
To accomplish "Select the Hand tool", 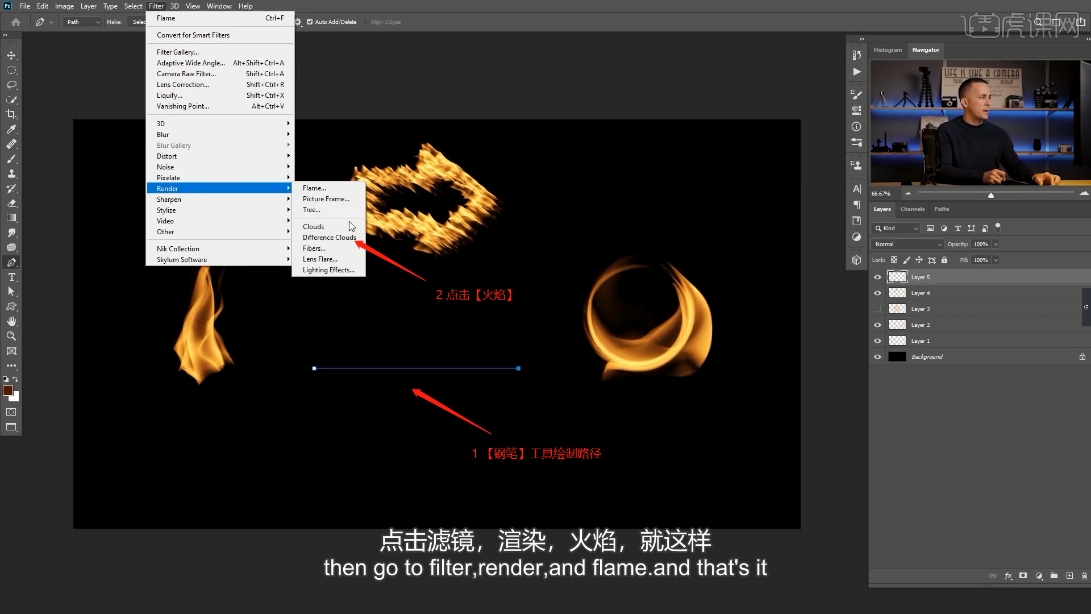I will 11,321.
